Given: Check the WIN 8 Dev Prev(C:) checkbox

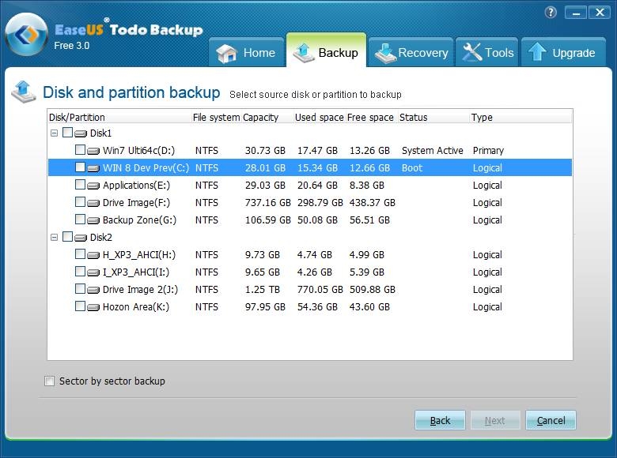Looking at the screenshot, I should [x=80, y=167].
